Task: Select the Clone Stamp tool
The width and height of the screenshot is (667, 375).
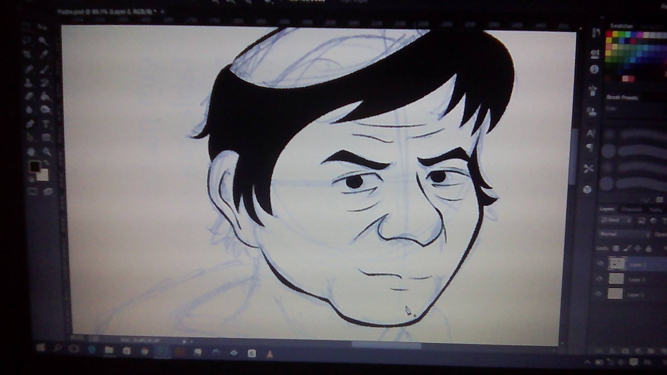Action: tap(28, 82)
